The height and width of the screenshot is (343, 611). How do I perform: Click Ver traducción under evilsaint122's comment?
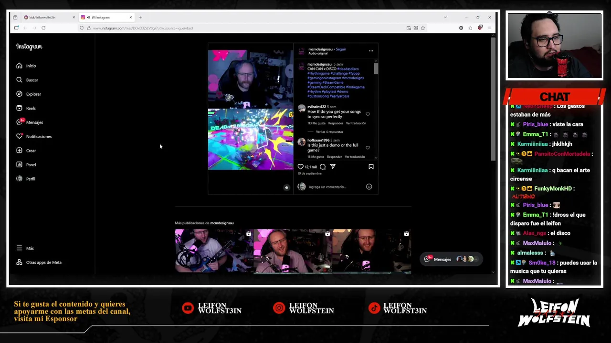coord(356,123)
